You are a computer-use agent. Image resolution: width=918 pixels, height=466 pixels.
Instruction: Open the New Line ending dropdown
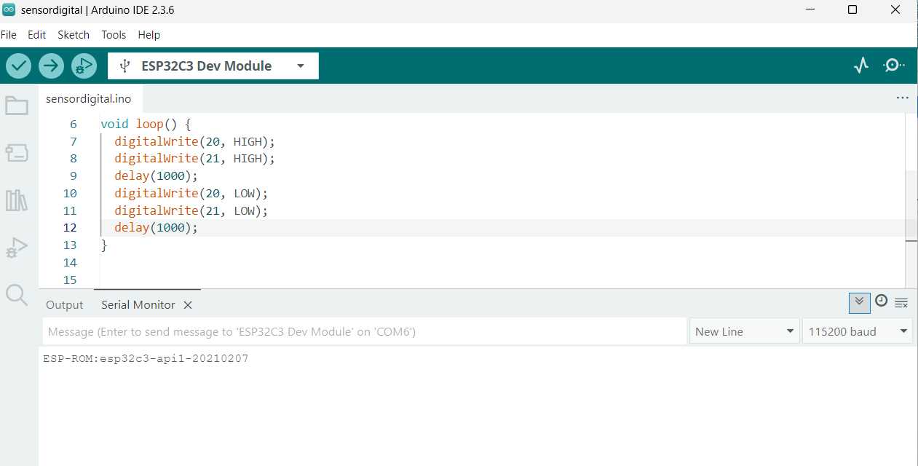click(743, 331)
